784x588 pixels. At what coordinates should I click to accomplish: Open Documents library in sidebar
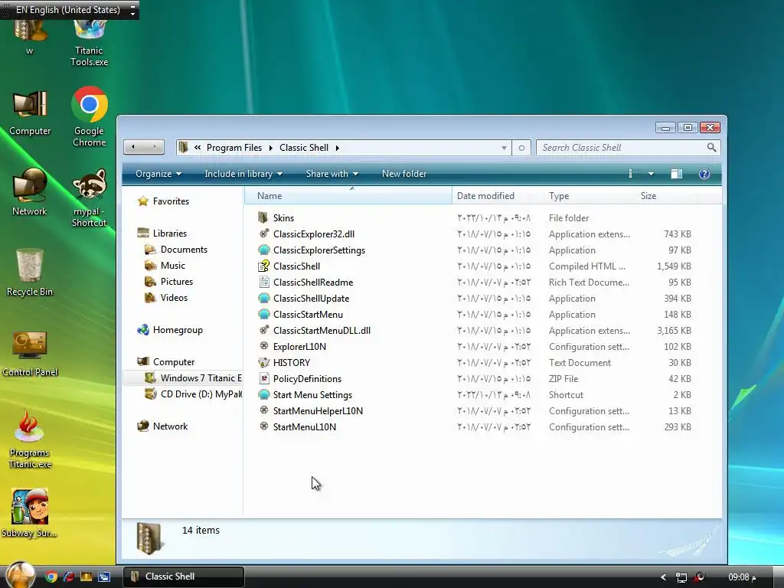pyautogui.click(x=184, y=249)
